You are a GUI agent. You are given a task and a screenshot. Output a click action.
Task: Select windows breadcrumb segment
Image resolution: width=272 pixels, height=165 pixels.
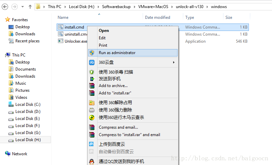(219, 7)
